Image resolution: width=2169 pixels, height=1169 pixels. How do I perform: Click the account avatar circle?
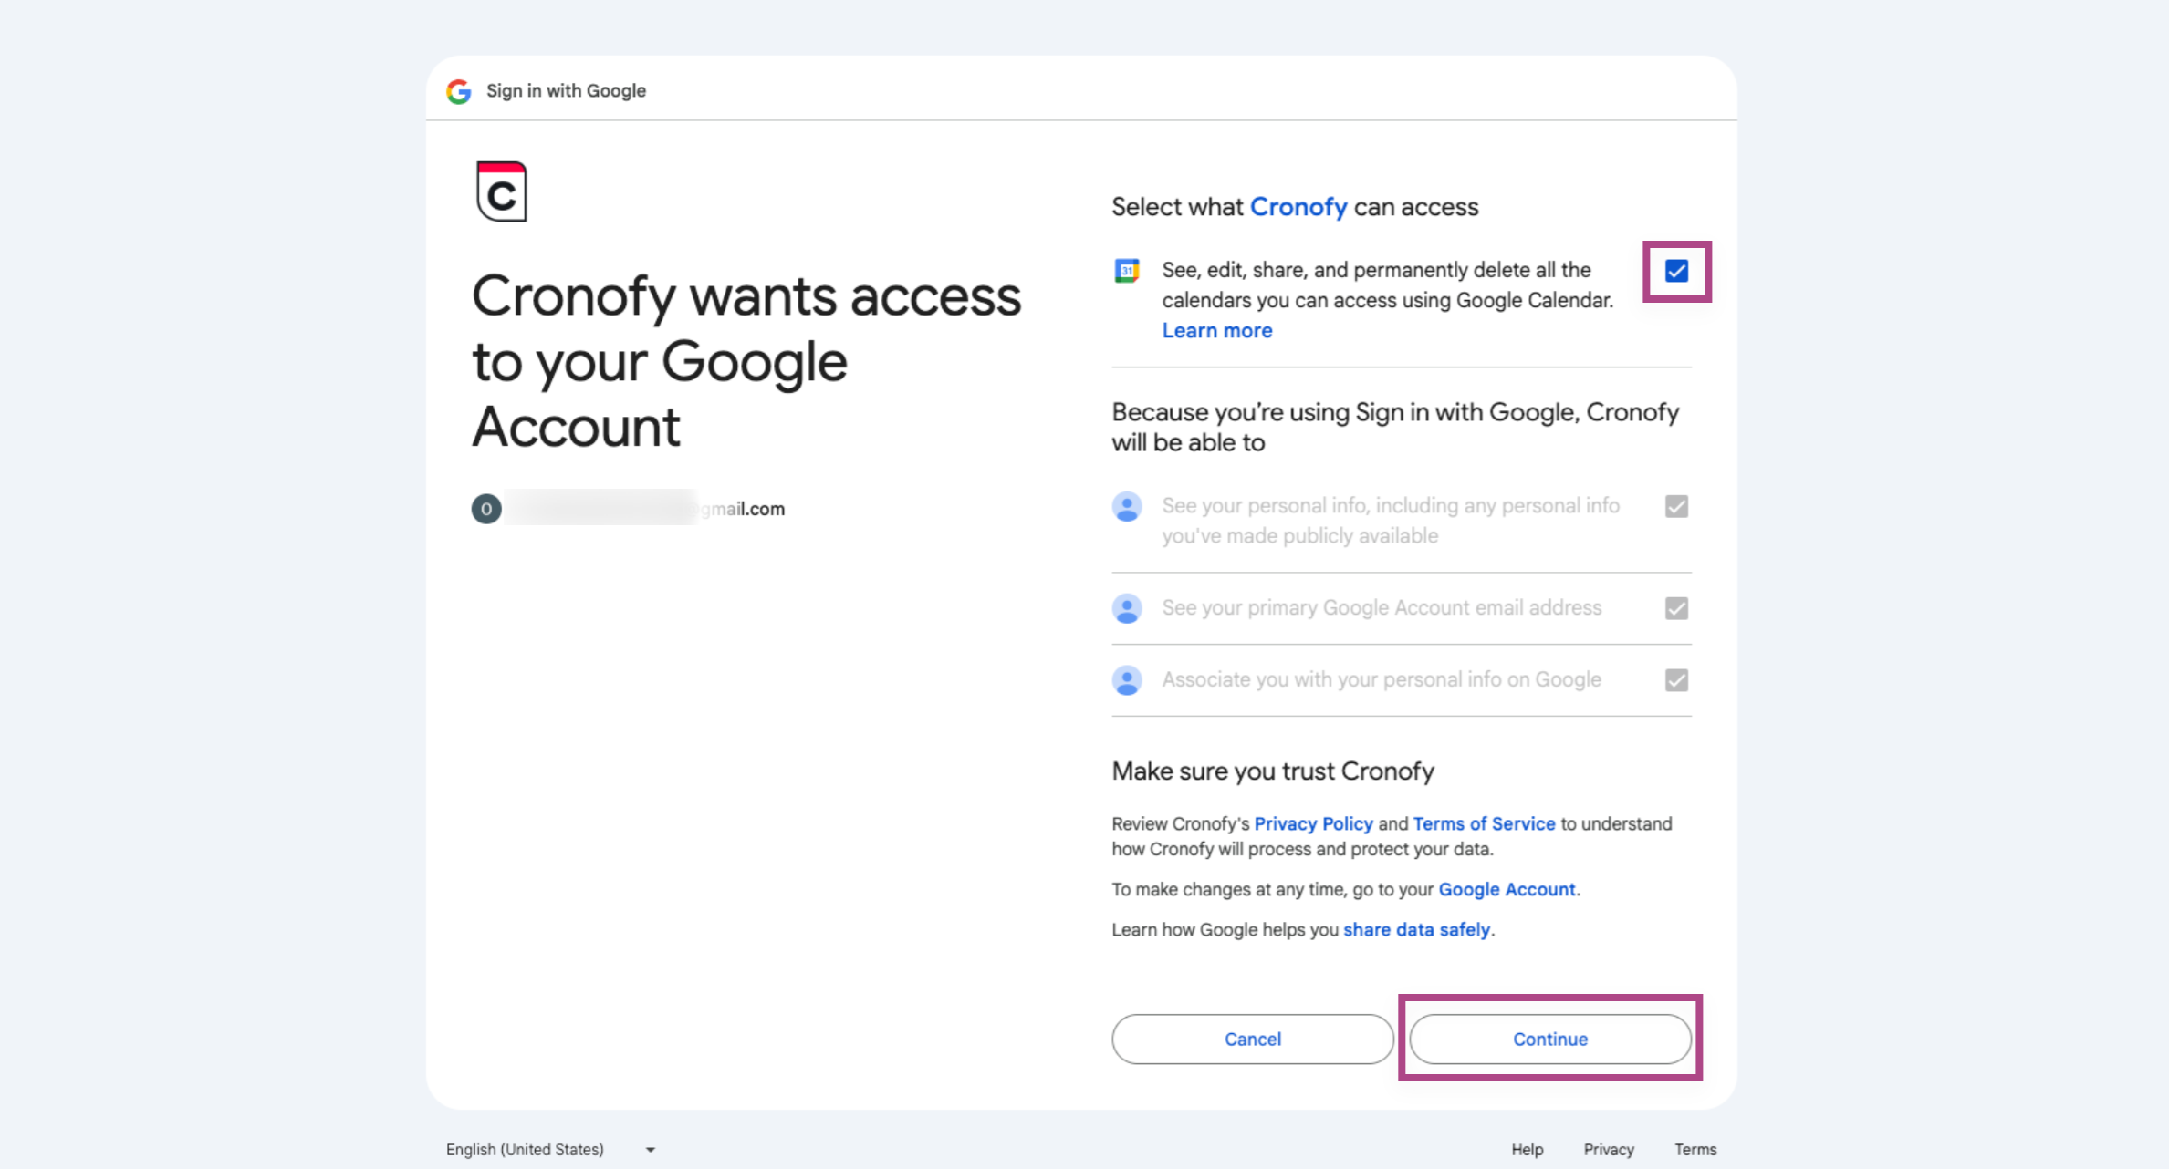(486, 509)
